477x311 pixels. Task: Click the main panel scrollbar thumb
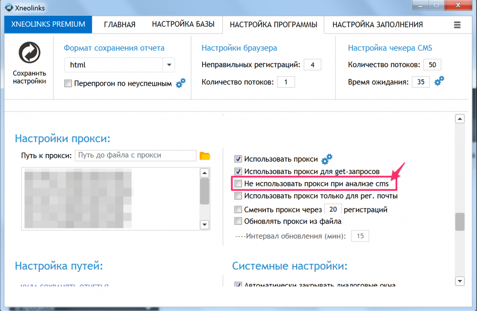pos(460,222)
